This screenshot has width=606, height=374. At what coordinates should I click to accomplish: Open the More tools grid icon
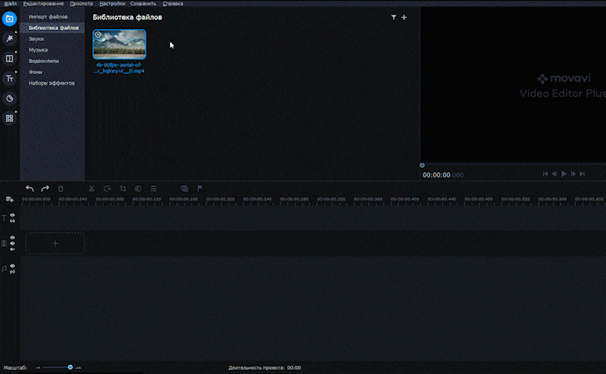click(x=9, y=118)
